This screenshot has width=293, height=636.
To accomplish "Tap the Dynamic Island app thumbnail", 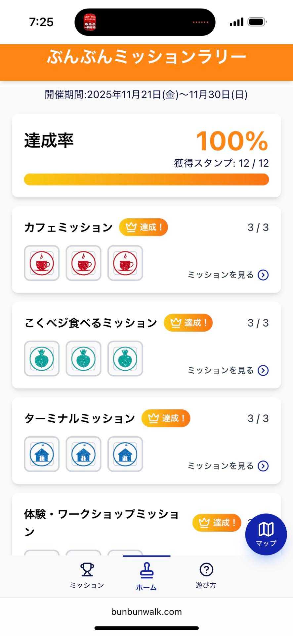I will pos(90,22).
